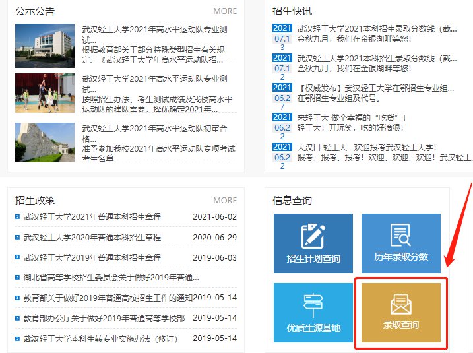This screenshot has height=353, width=473.
Task: Open first 高水平运动队专业测试 announcement title
Action: point(154,34)
